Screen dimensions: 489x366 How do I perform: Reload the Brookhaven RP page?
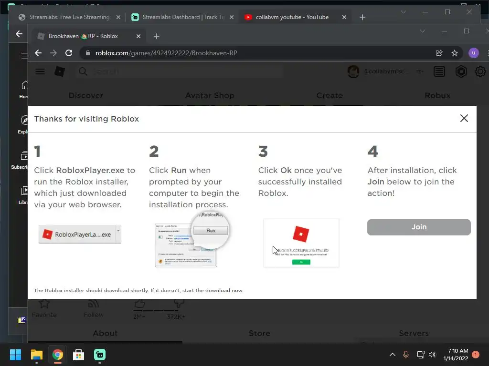coord(69,53)
